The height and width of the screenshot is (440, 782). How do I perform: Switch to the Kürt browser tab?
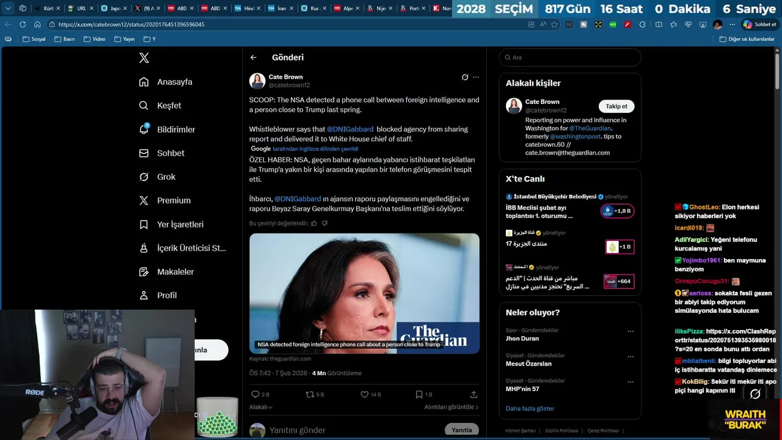(47, 9)
